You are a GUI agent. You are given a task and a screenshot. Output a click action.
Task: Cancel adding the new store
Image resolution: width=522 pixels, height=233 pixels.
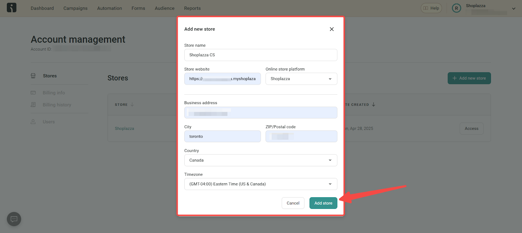(293, 203)
